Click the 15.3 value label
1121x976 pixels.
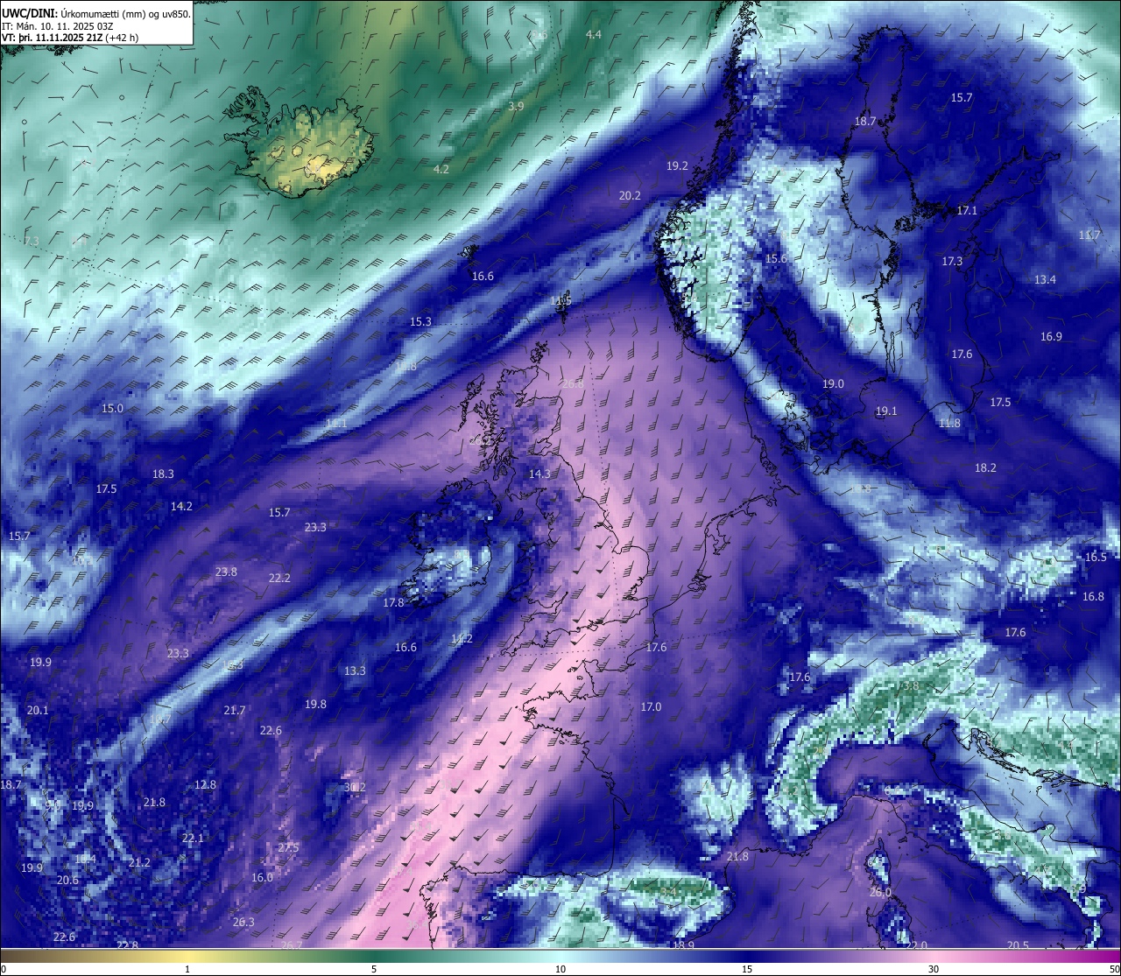point(420,321)
